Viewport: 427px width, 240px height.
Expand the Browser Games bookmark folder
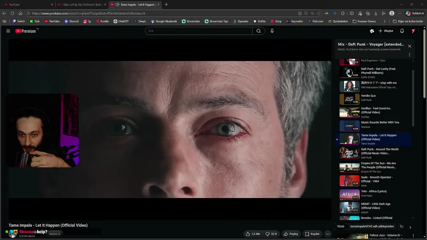[364, 21]
